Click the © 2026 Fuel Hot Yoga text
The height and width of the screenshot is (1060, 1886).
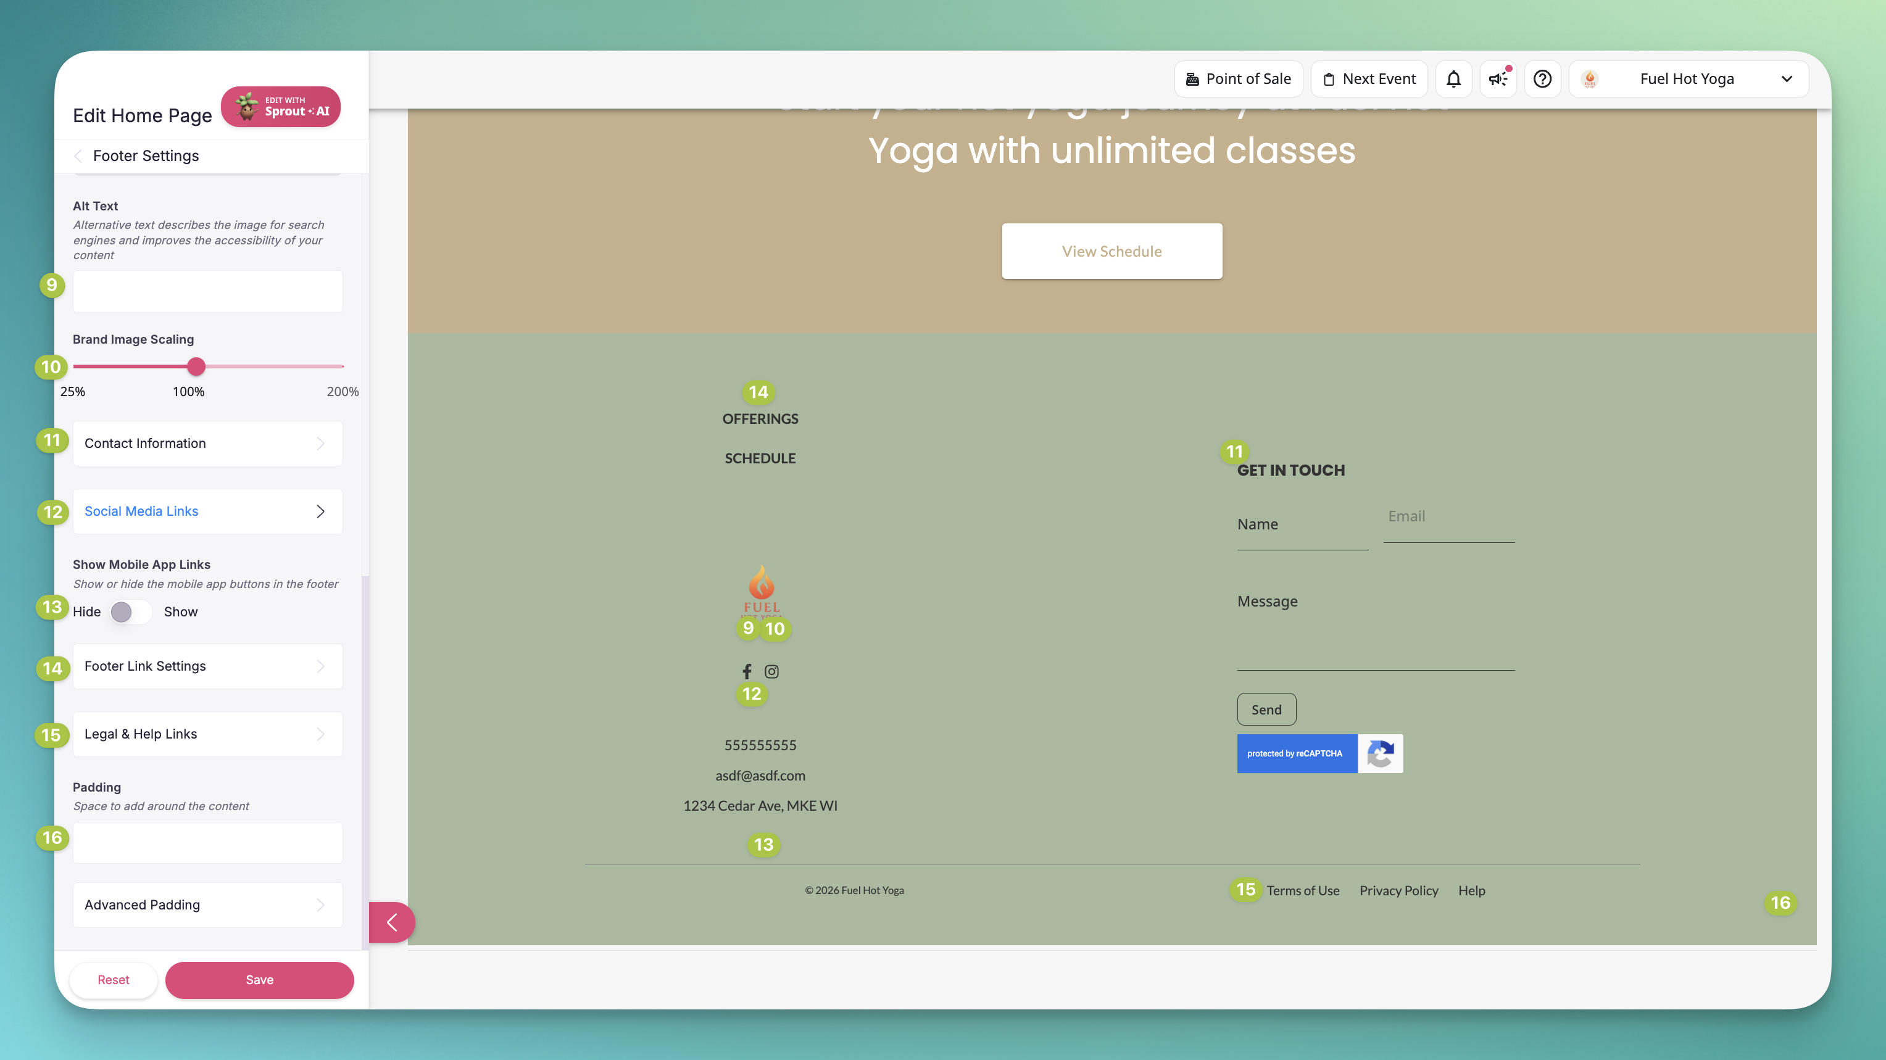(854, 890)
